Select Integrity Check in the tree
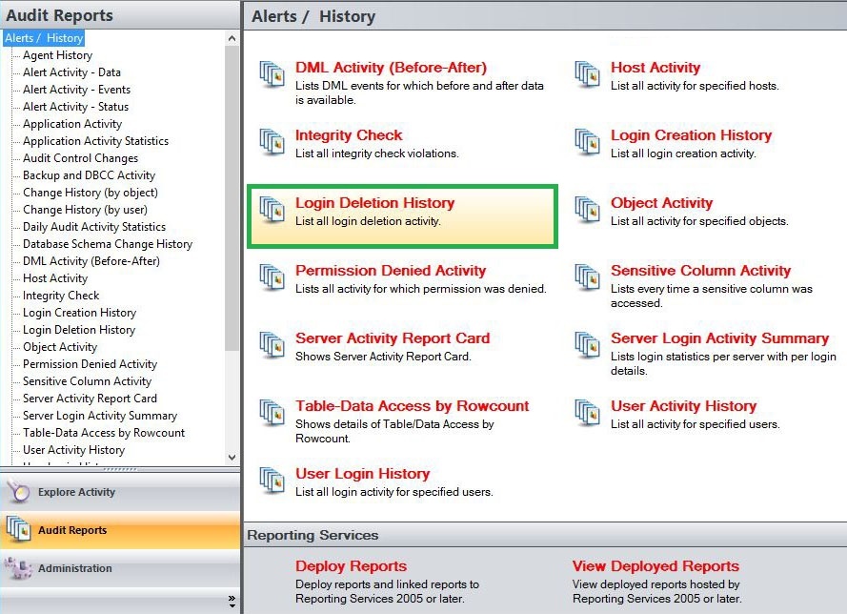The width and height of the screenshot is (847, 614). pyautogui.click(x=61, y=296)
